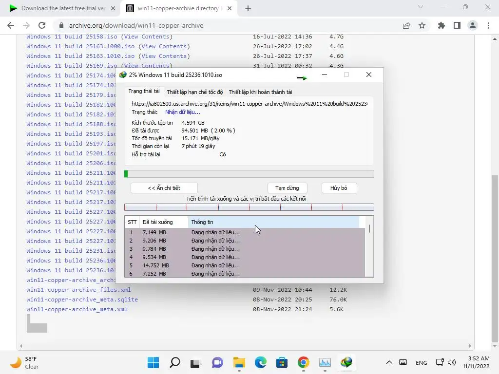Open a new Chrome tab
499x374 pixels.
click(248, 8)
